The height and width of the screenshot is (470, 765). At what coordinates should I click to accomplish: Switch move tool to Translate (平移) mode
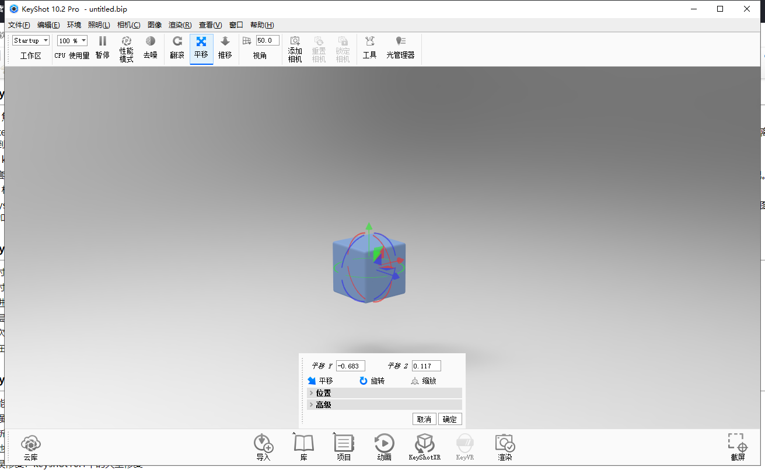click(x=320, y=381)
